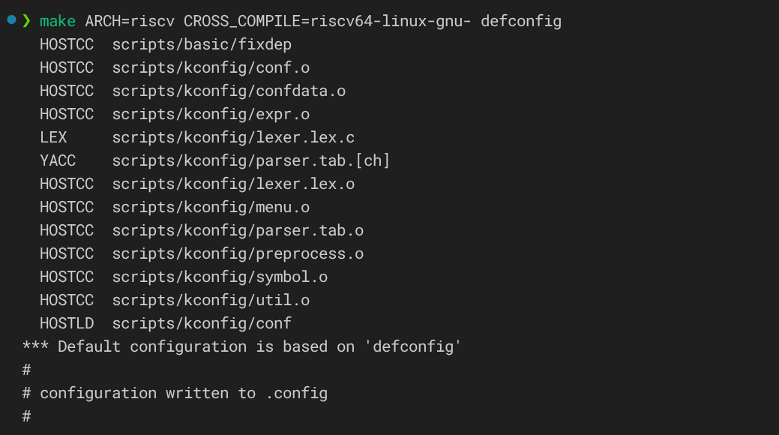The width and height of the screenshot is (779, 435).
Task: Click the 'Default configuration is based on' line
Action: point(241,346)
